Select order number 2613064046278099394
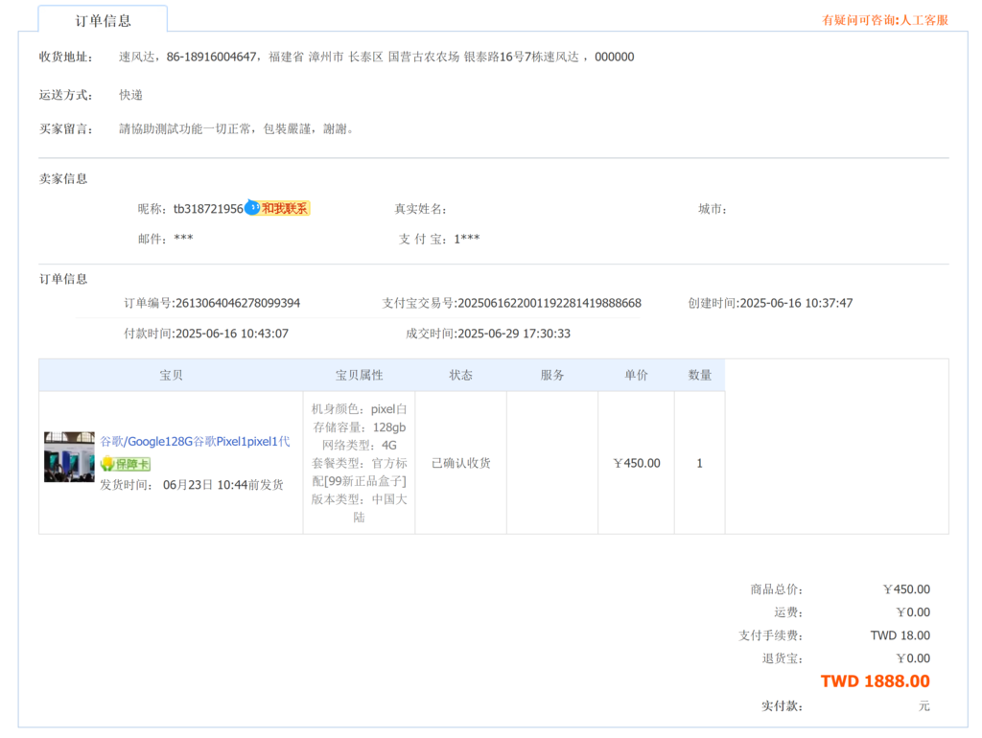The width and height of the screenshot is (982, 738). 238,303
